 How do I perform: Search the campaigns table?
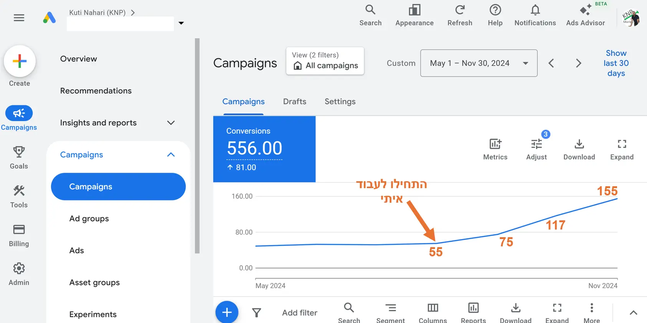[x=349, y=313]
